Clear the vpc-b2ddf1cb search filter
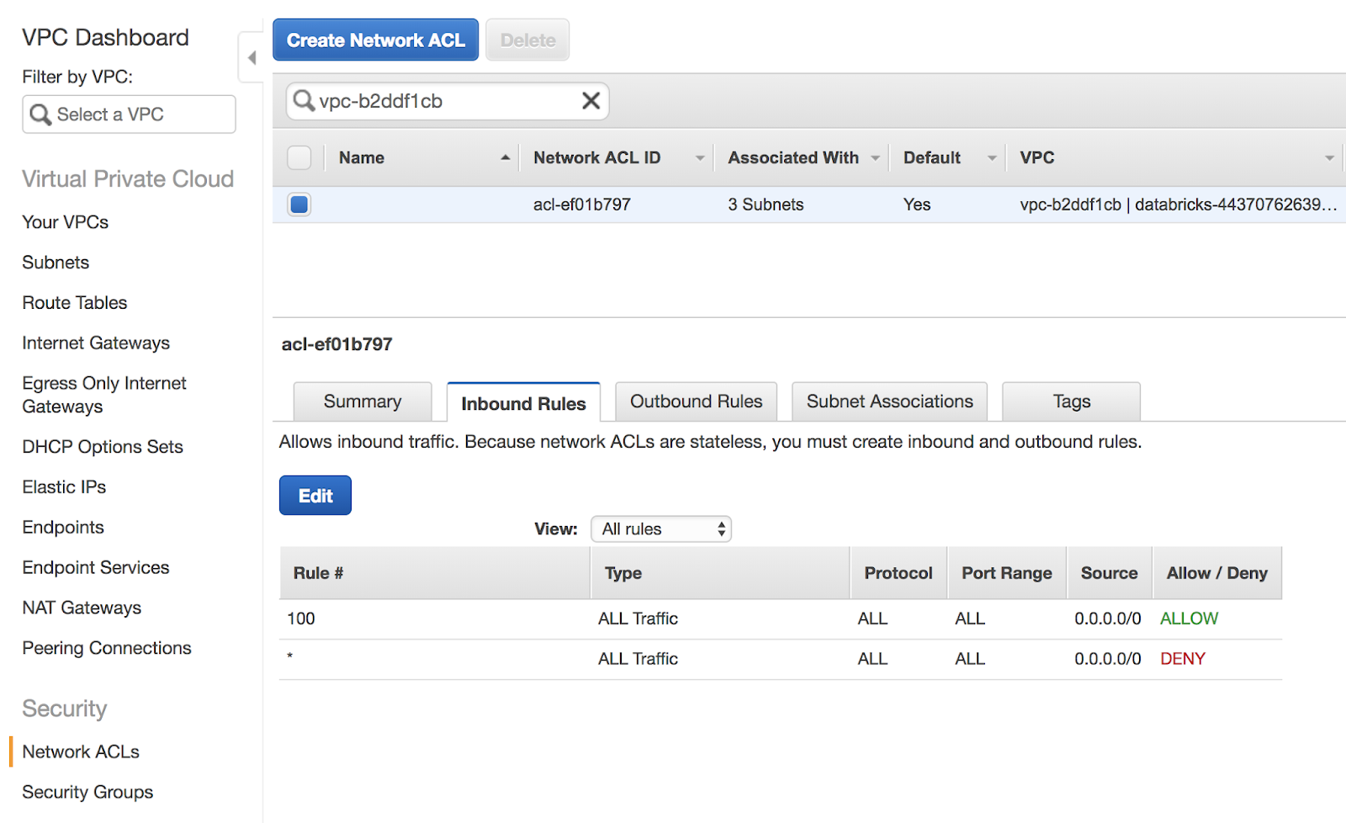 coord(591,100)
